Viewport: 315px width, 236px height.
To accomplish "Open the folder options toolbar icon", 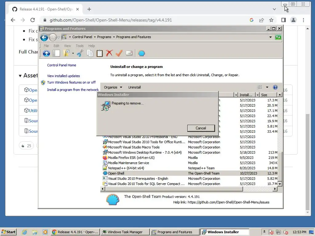I will [66, 53].
